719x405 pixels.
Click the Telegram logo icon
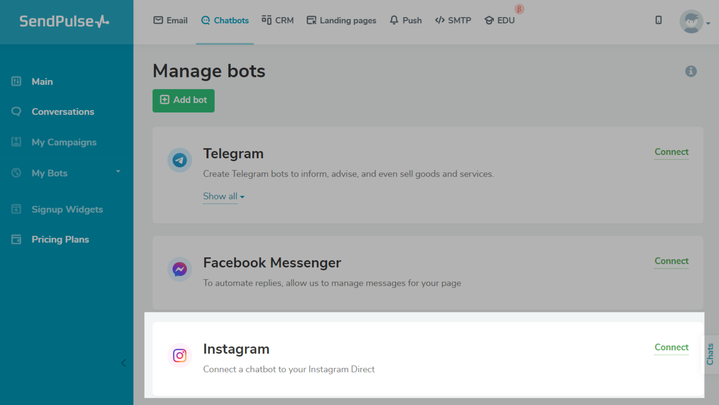point(180,160)
